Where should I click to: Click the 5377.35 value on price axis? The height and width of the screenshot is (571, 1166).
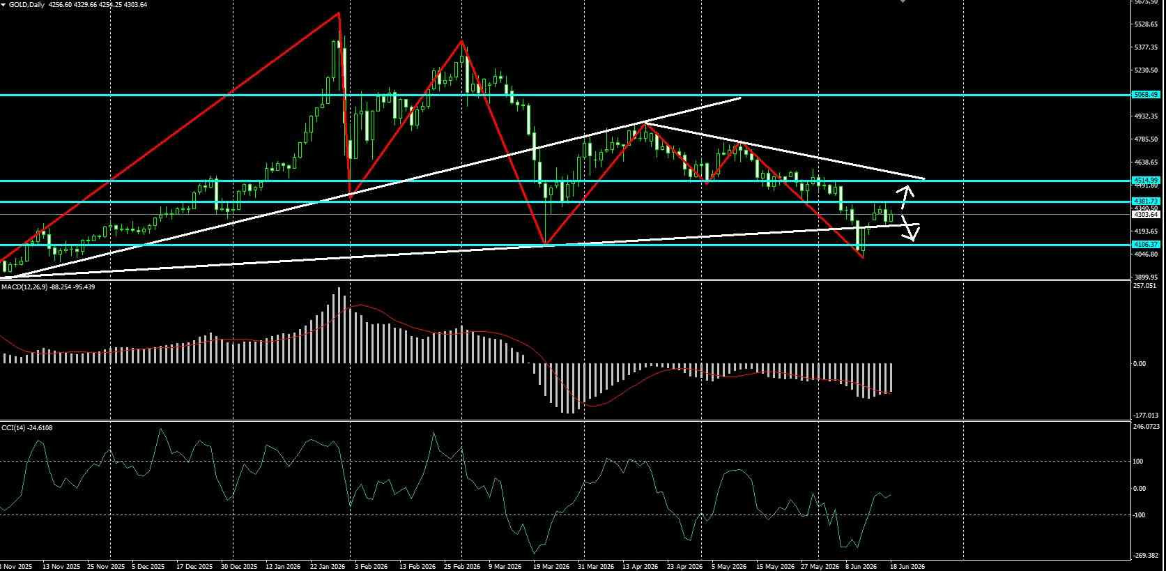(x=1146, y=47)
